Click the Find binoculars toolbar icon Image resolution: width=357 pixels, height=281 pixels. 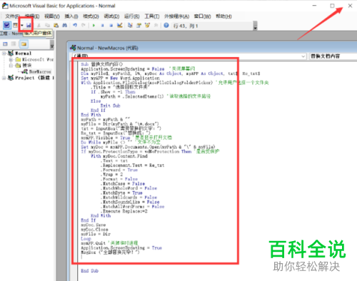point(64,25)
